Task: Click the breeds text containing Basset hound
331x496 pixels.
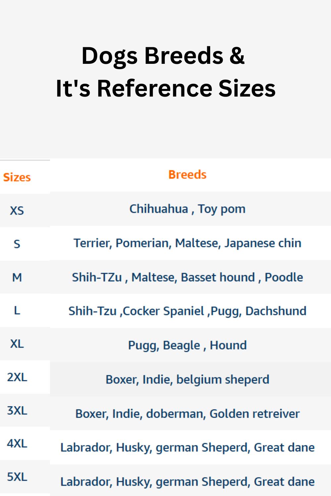Action: (187, 277)
